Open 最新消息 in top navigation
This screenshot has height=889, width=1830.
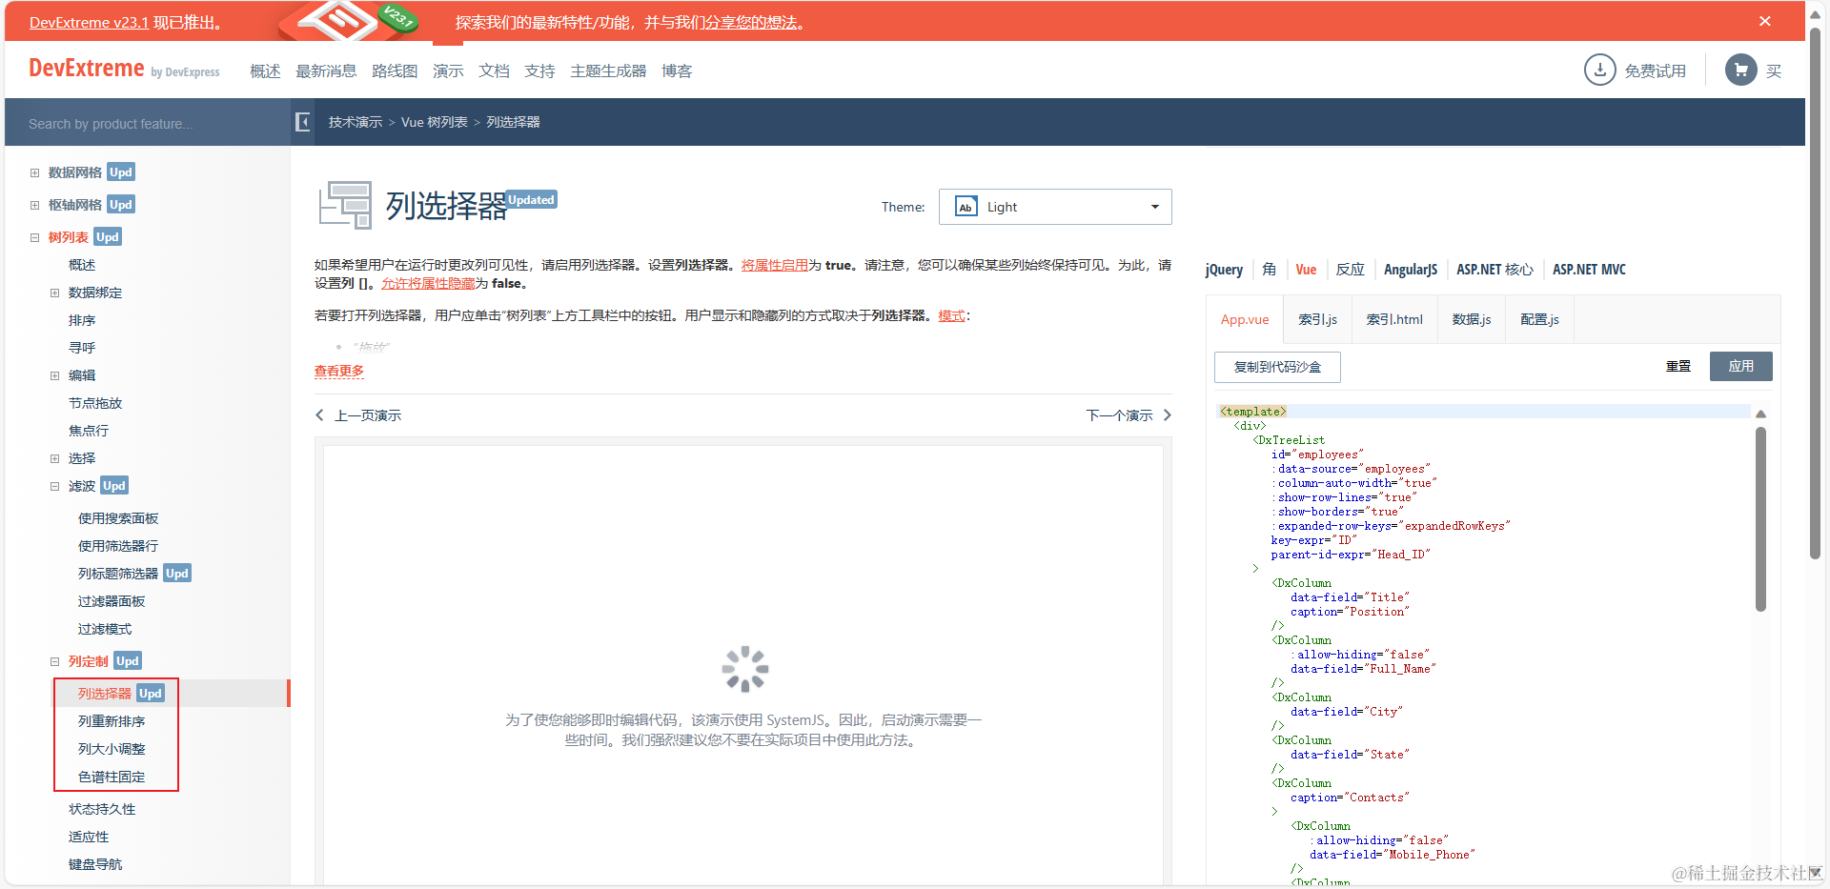click(x=326, y=71)
